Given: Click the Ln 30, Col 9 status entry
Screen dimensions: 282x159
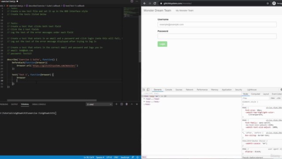Looking at the screenshot, I should pos(89,157).
